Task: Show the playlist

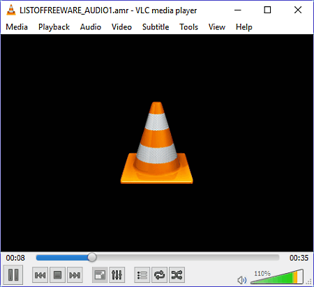Action: tap(142, 275)
